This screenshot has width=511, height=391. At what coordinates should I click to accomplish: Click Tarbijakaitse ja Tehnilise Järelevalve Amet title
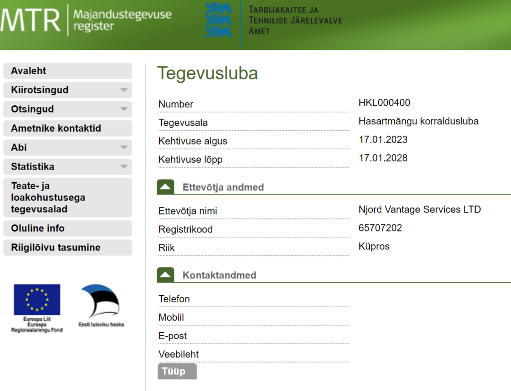(x=295, y=20)
